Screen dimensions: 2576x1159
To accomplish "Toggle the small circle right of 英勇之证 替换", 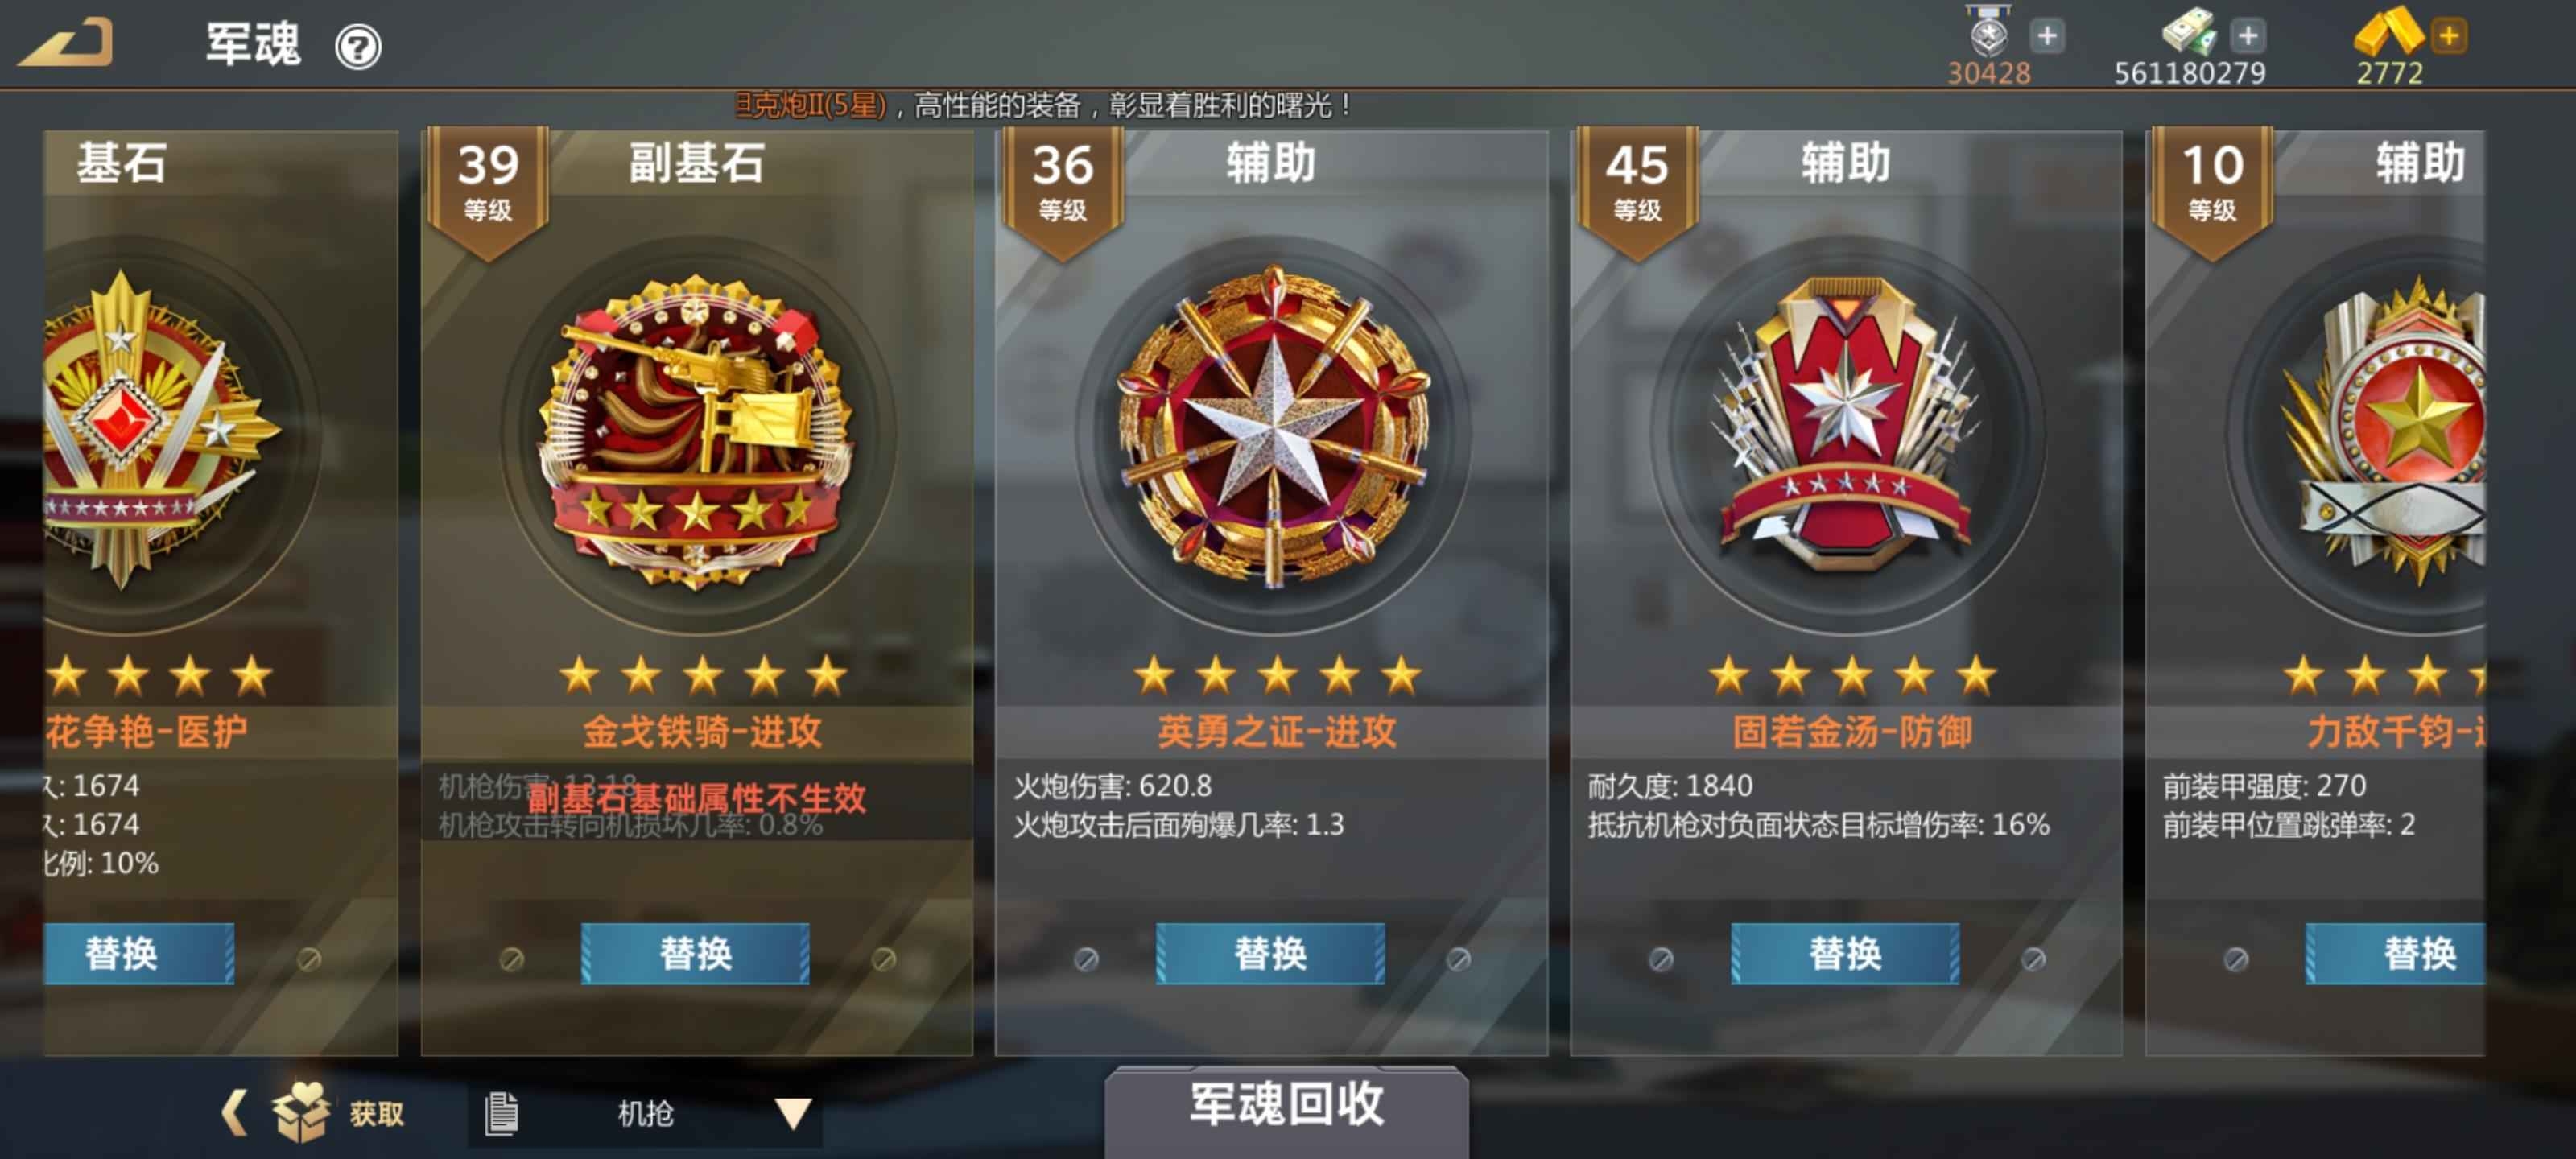I will click(1459, 959).
